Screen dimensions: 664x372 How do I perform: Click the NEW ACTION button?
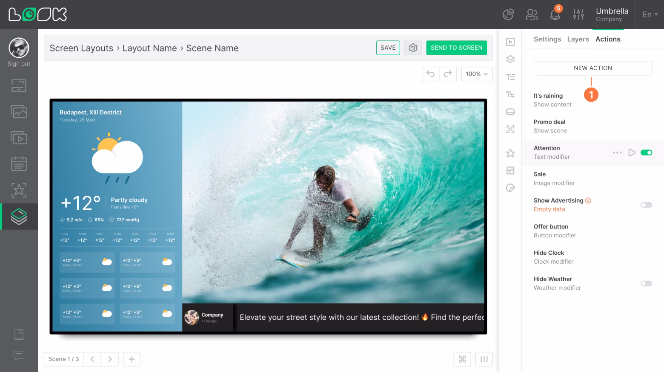[593, 68]
